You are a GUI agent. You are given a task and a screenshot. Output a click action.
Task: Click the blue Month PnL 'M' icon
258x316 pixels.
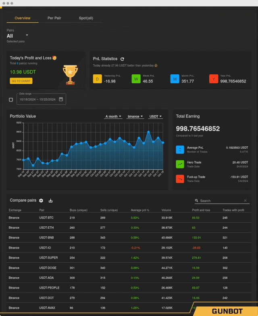pos(175,79)
